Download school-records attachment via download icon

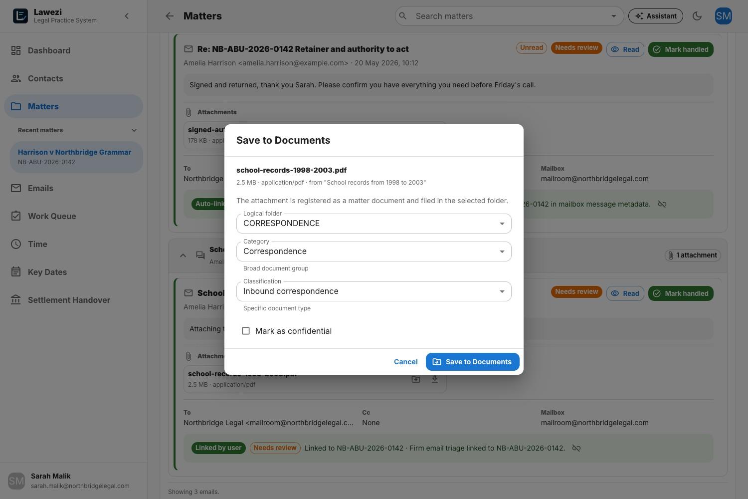pos(435,379)
